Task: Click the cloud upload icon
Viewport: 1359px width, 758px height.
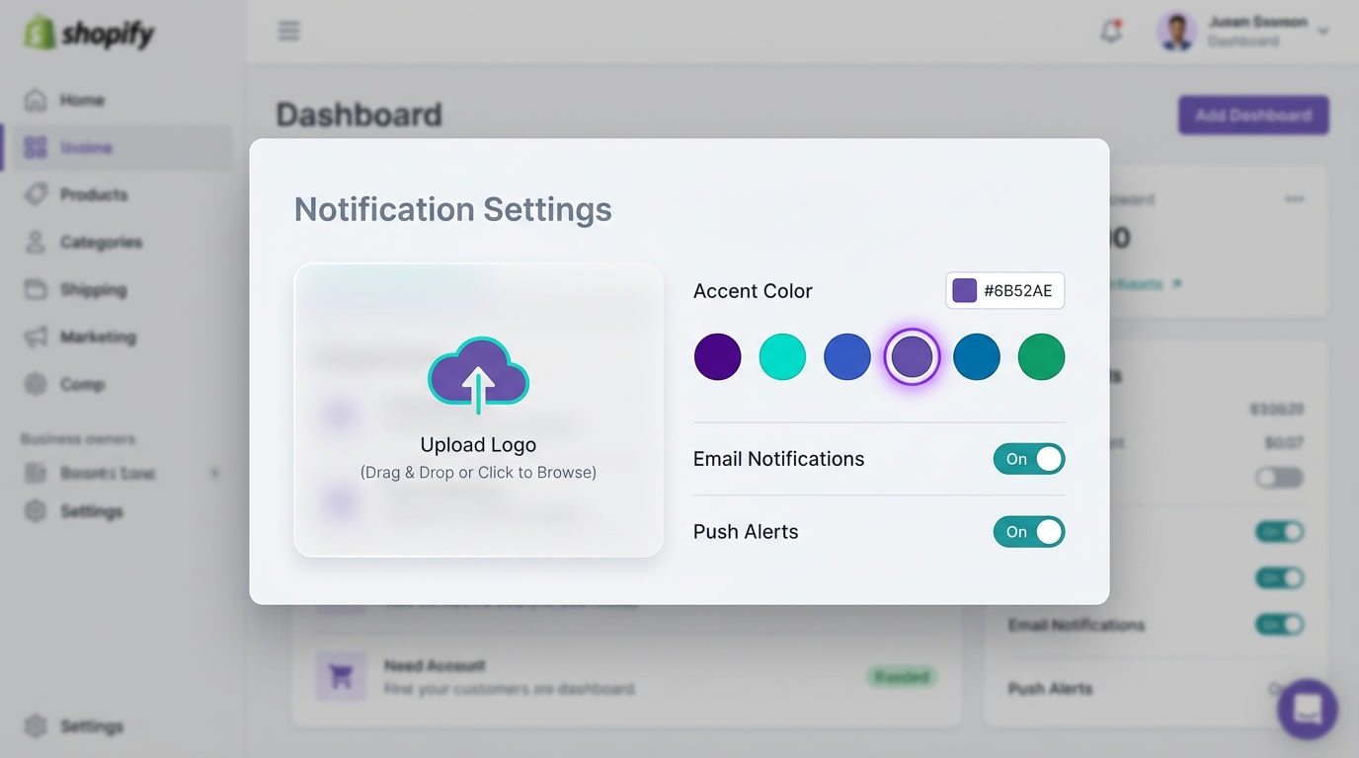Action: pyautogui.click(x=477, y=377)
